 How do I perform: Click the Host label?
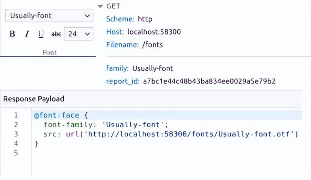tap(115, 32)
